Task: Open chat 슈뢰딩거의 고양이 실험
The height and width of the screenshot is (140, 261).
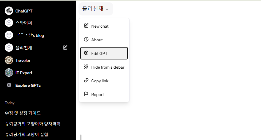Action: pyautogui.click(x=26, y=134)
